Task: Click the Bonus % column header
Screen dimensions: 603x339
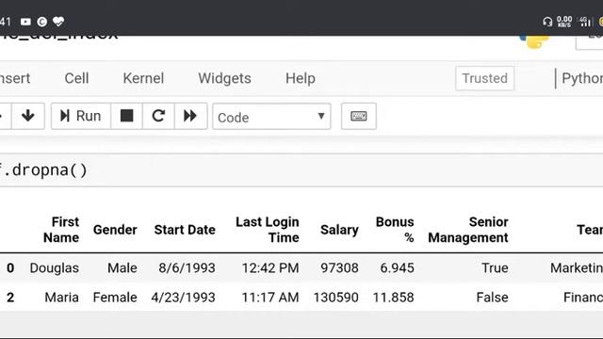Action: point(395,230)
